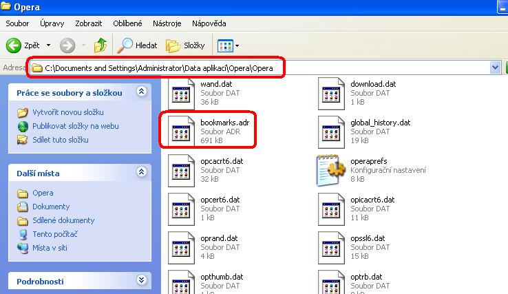
Task: Select the opcacrt6.dat file icon
Action: (x=181, y=171)
